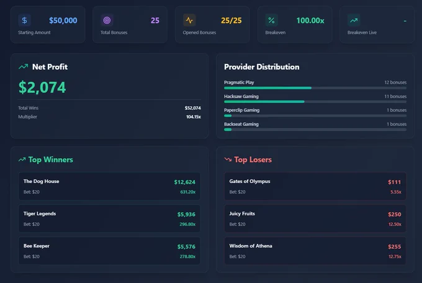This screenshot has width=422, height=283.
Task: Click the Bet: $20 text under Tiger Legends
Action: pos(32,224)
